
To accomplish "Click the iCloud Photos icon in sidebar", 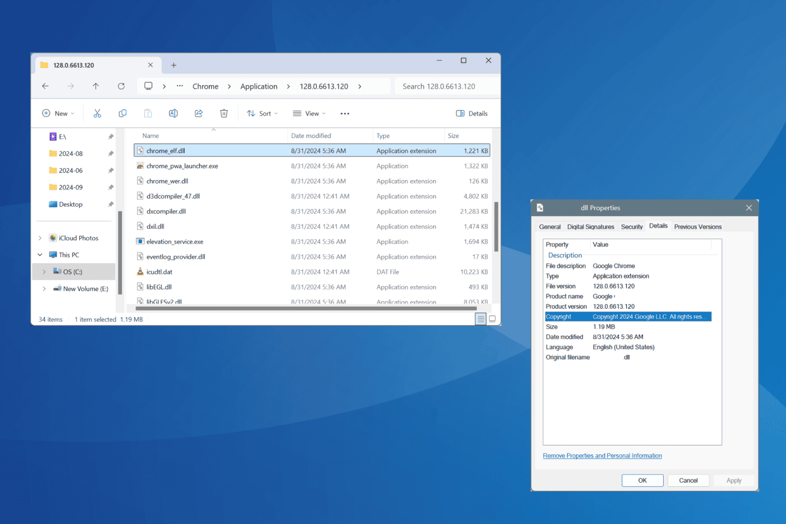I will click(x=53, y=238).
